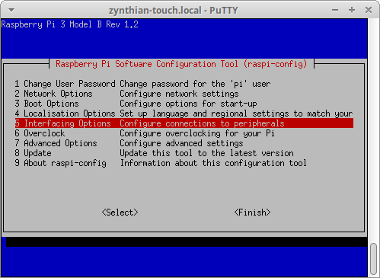Click the raspi-config dialog title text
This screenshot has height=278, width=380.
pos(181,64)
